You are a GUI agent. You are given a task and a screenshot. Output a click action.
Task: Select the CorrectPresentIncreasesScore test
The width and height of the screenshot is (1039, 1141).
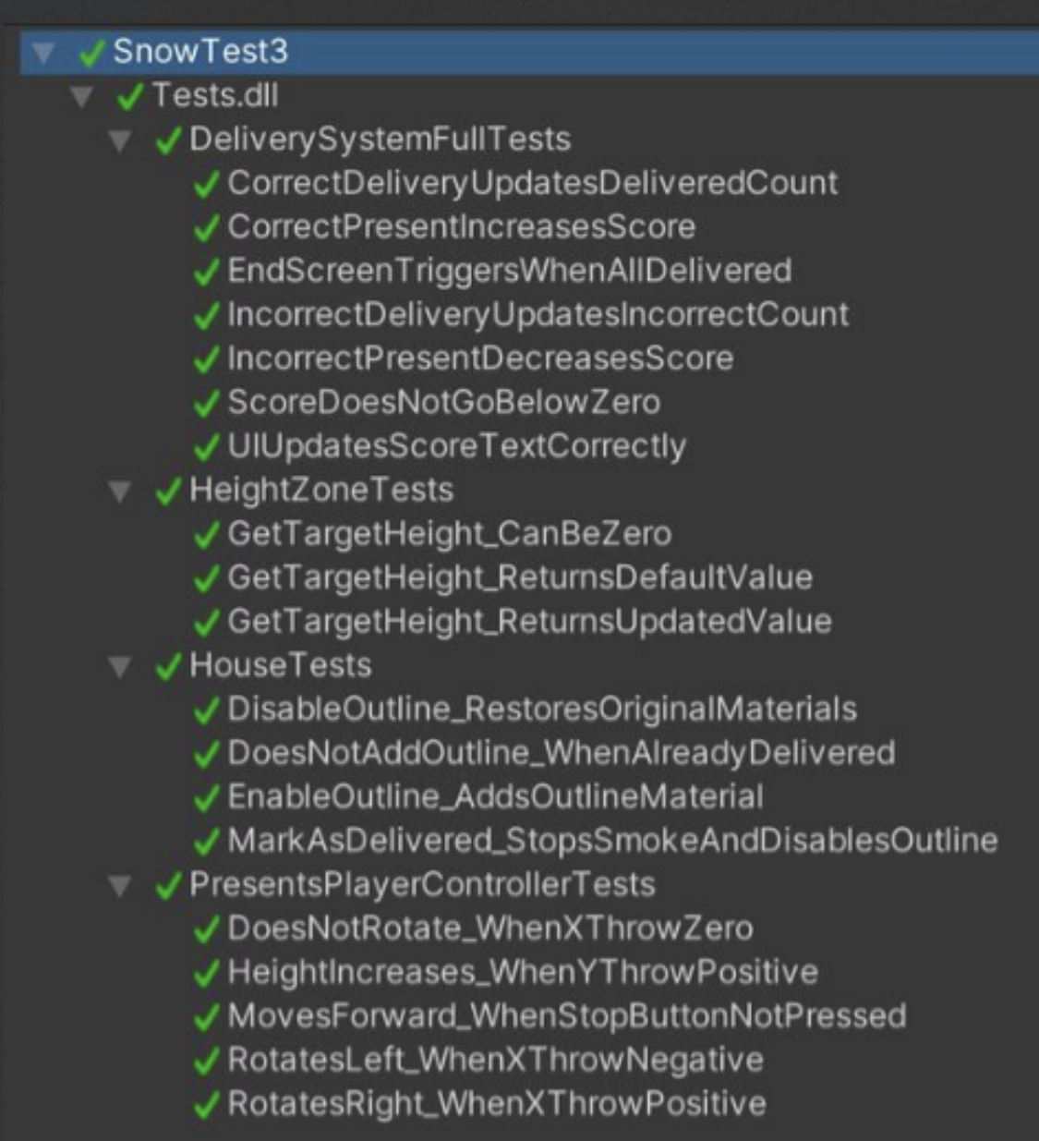coord(461,227)
